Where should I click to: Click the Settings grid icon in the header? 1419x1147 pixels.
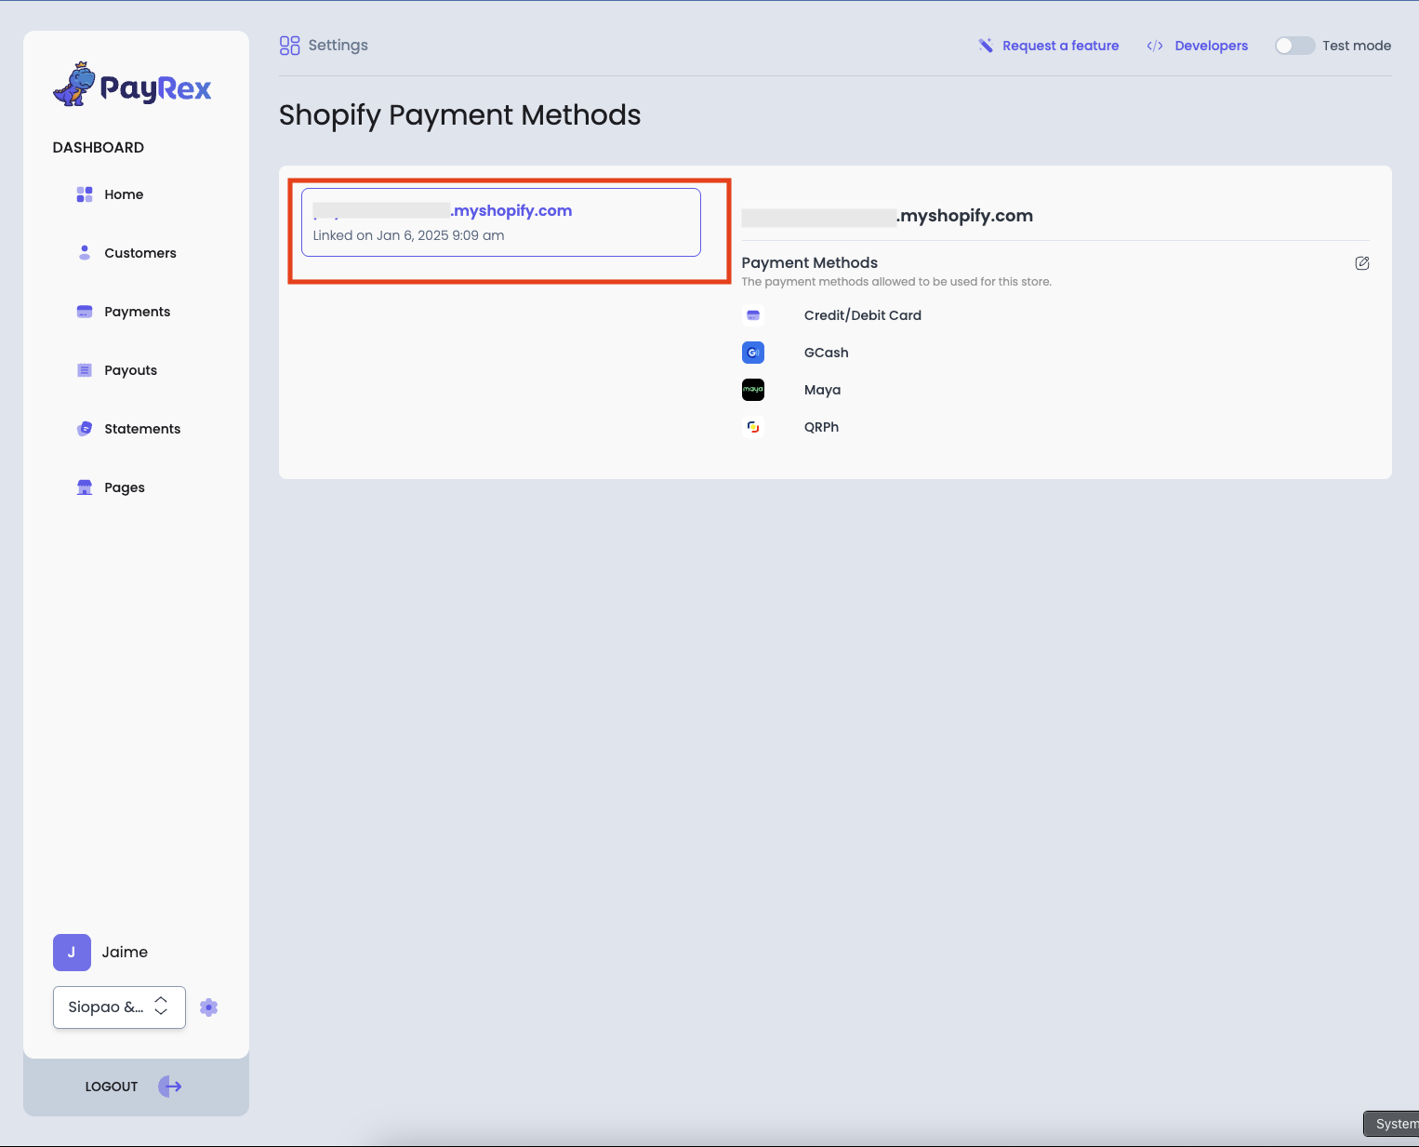pos(288,45)
